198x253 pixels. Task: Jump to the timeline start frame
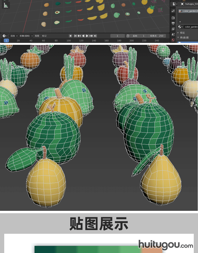pos(75,36)
